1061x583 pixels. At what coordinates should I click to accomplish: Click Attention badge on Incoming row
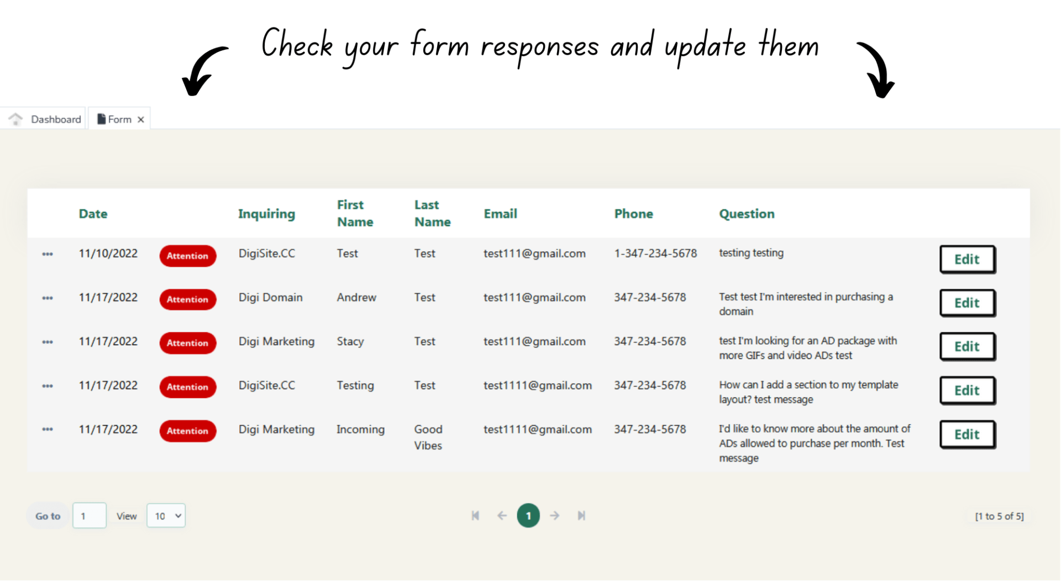pyautogui.click(x=188, y=431)
